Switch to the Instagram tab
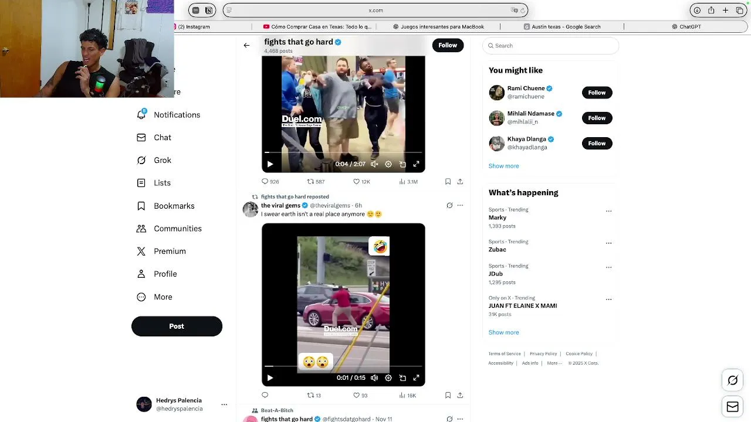 coord(194,26)
